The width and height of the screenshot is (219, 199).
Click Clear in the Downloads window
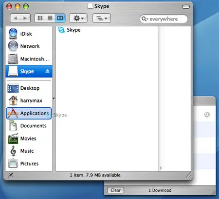(x=116, y=190)
